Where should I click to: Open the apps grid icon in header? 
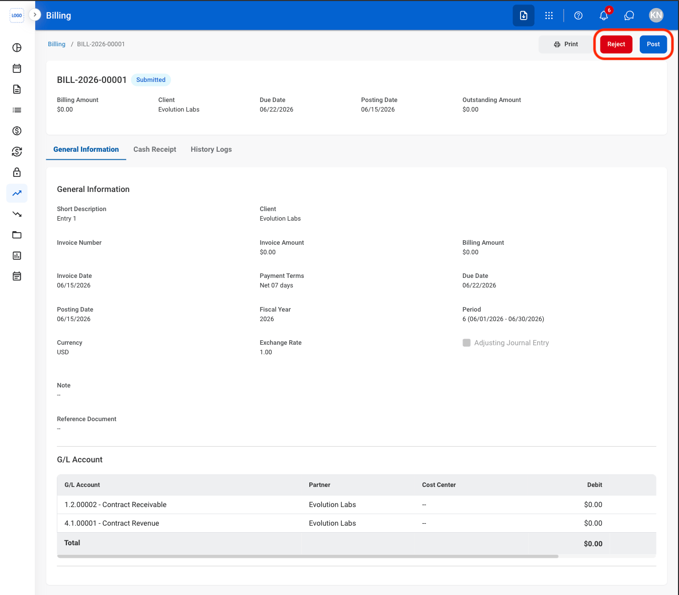[x=549, y=16]
